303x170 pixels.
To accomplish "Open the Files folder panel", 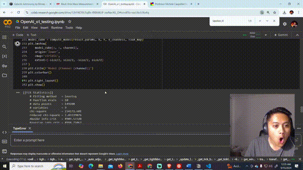I will tap(4, 76).
